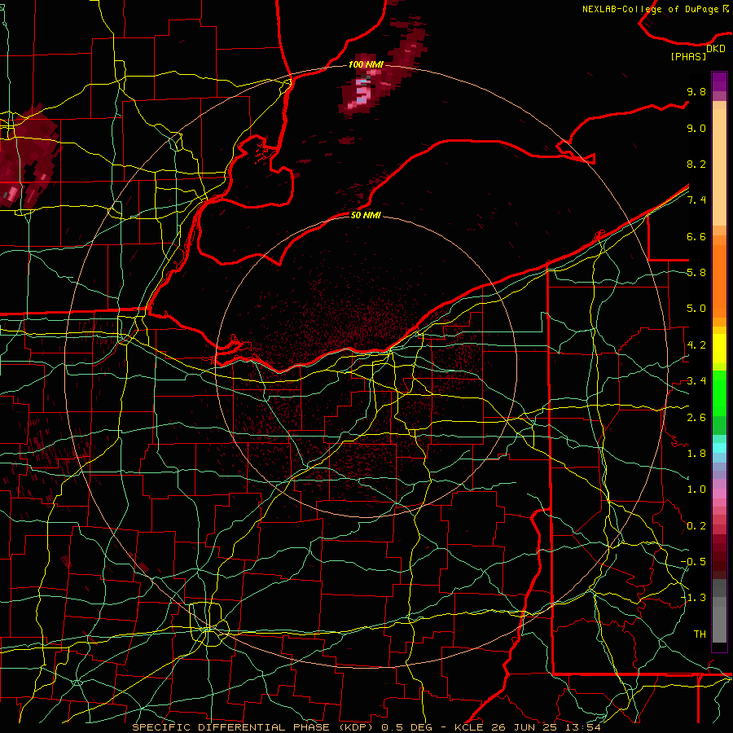Image resolution: width=733 pixels, height=733 pixels.
Task: Click the 1.0 scale value
Action: [x=696, y=489]
